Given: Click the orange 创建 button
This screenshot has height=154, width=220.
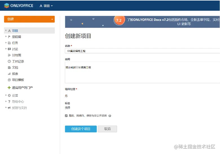Looking at the screenshot, I should (29, 19).
